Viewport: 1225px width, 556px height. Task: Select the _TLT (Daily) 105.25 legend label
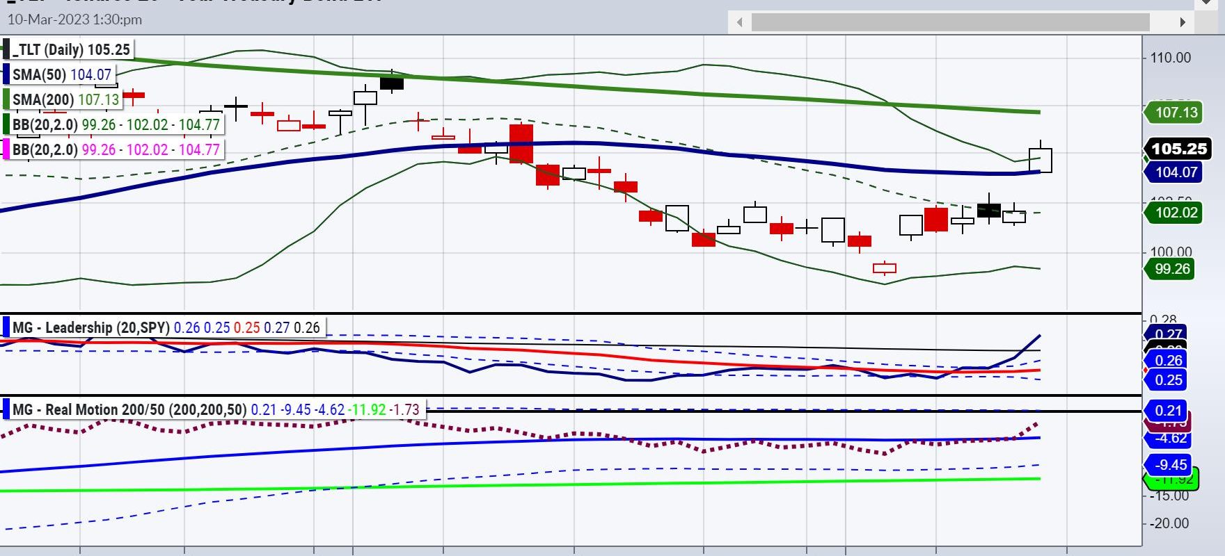tap(71, 49)
